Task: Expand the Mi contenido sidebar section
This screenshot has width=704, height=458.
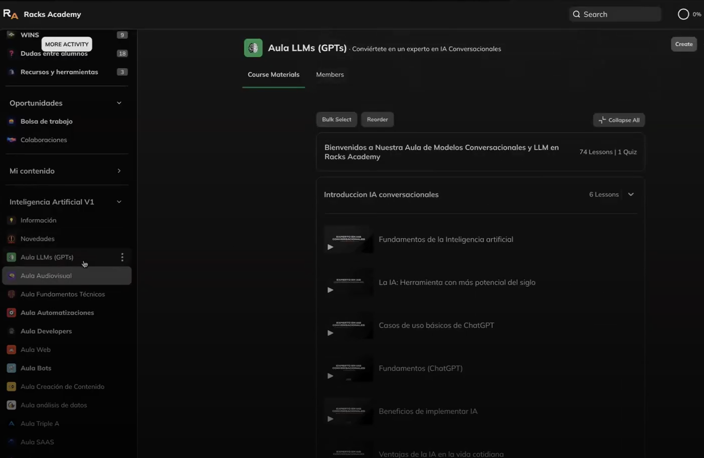Action: 119,171
